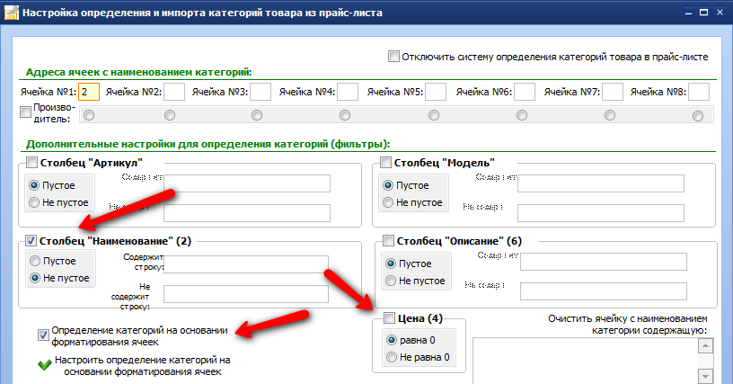Maximize the settings window
This screenshot has width=733, height=384.
[x=703, y=13]
